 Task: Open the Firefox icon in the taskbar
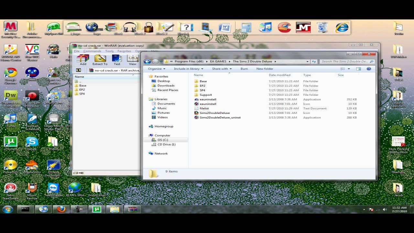(61, 209)
